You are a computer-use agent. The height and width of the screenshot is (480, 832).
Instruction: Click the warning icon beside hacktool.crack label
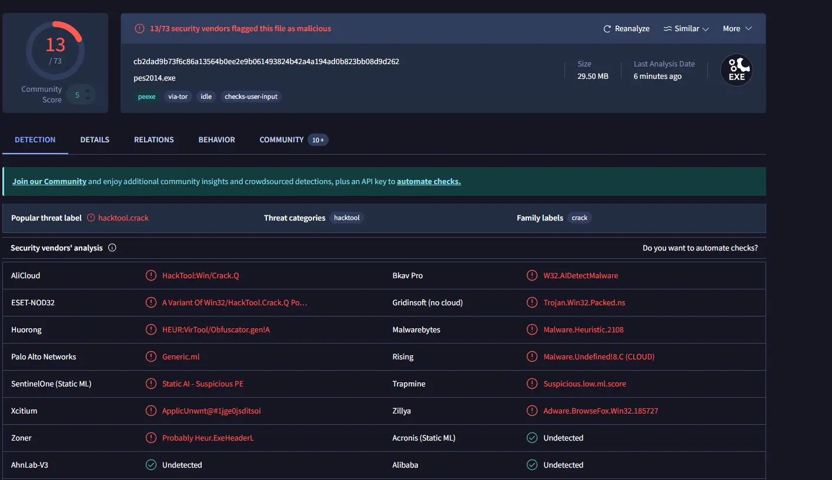pos(91,218)
